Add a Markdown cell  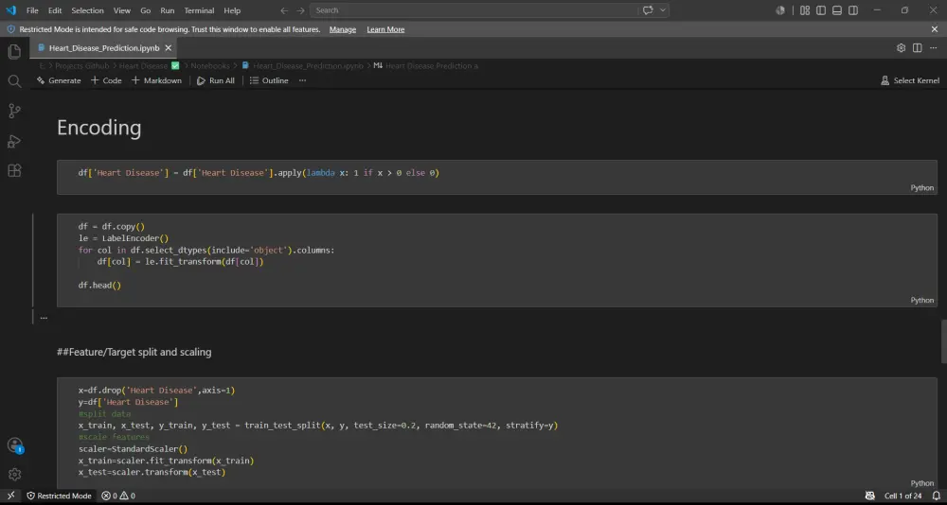(x=156, y=80)
